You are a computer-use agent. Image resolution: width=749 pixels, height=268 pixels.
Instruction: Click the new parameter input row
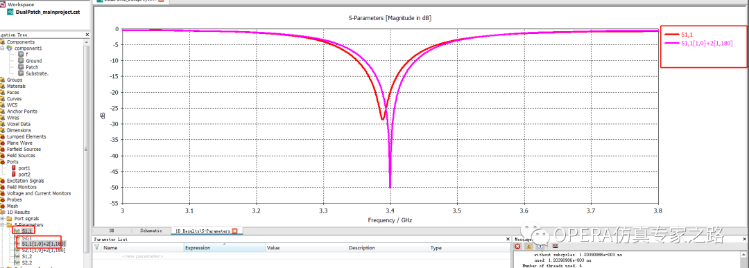point(142,256)
